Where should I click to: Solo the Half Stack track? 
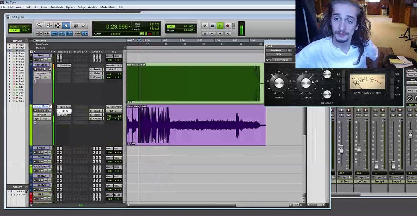pos(45,69)
